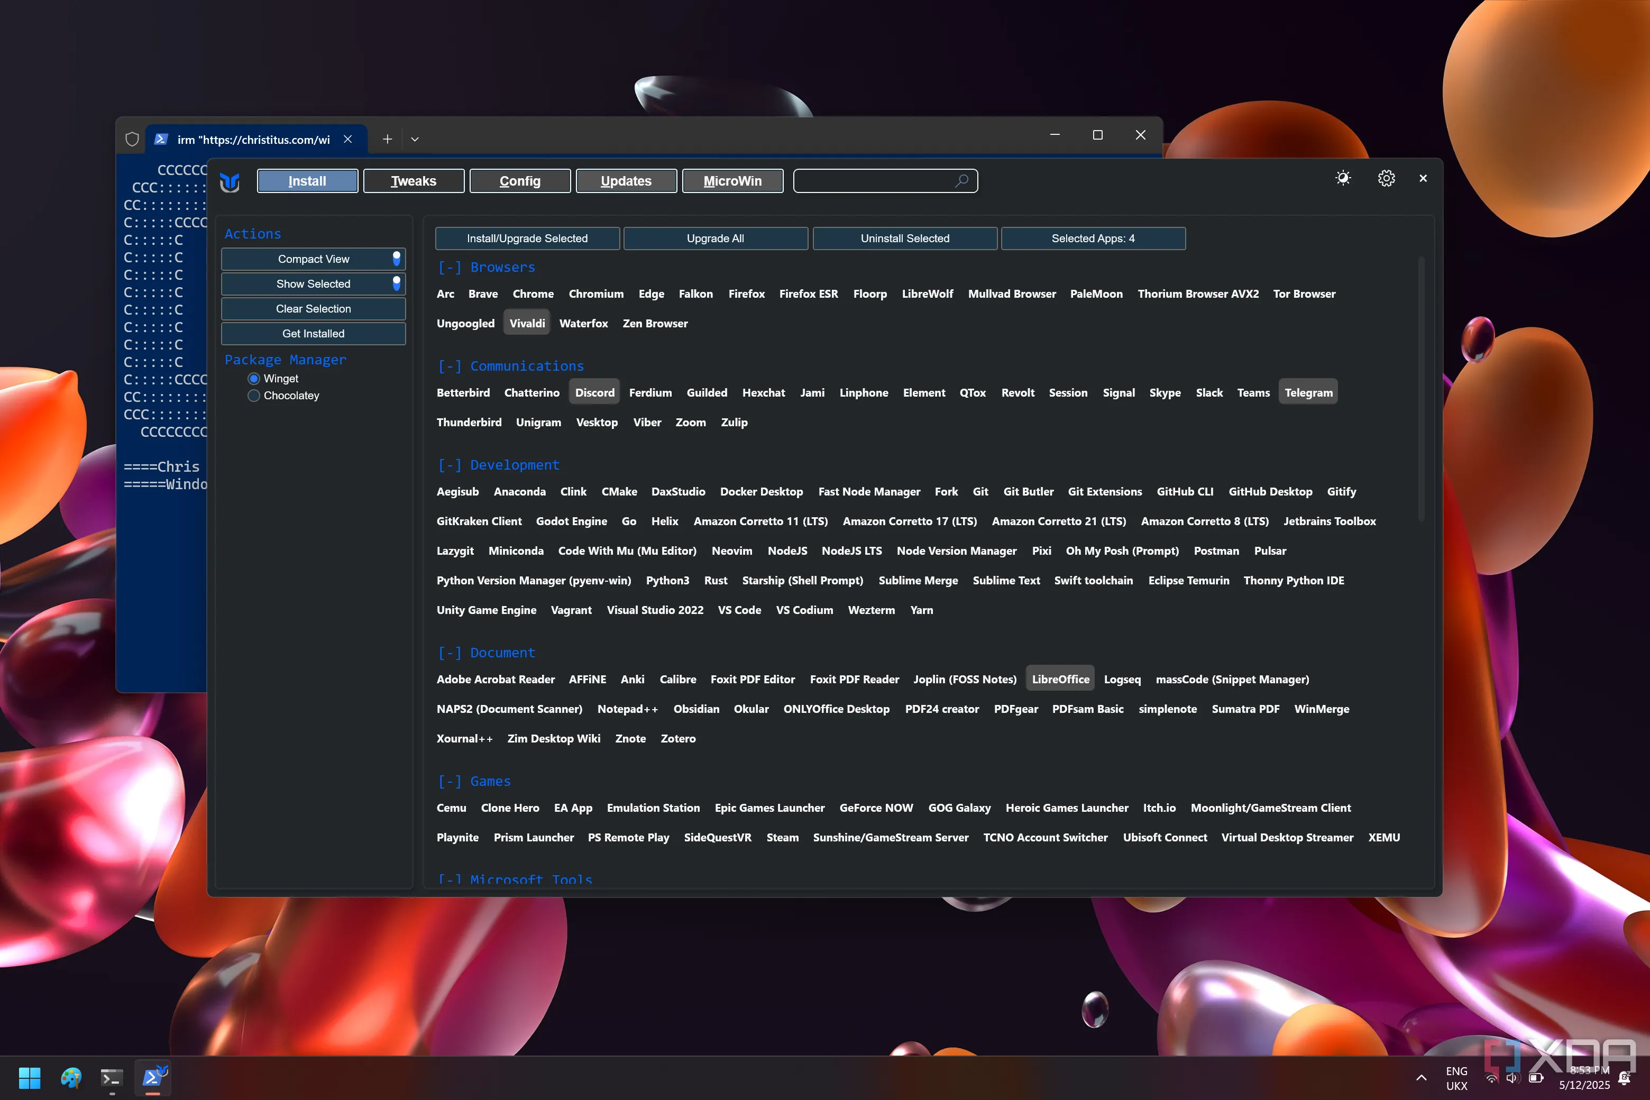Click the Get Installed button

tap(314, 334)
